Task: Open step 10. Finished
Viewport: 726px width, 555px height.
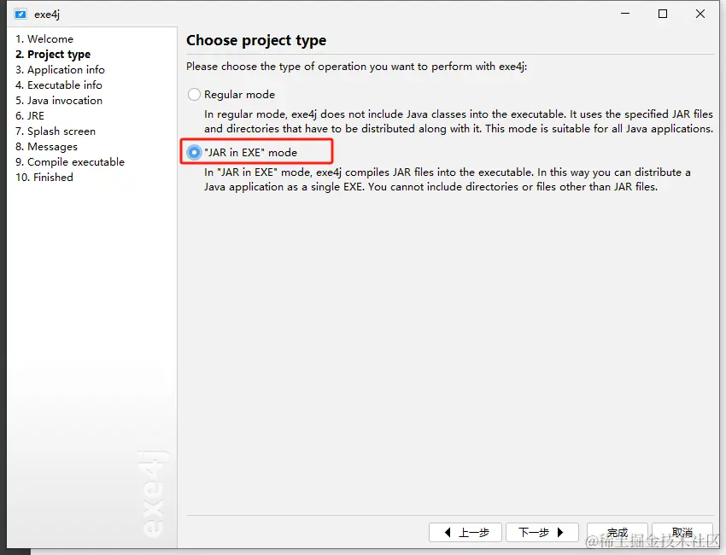Action: point(44,178)
